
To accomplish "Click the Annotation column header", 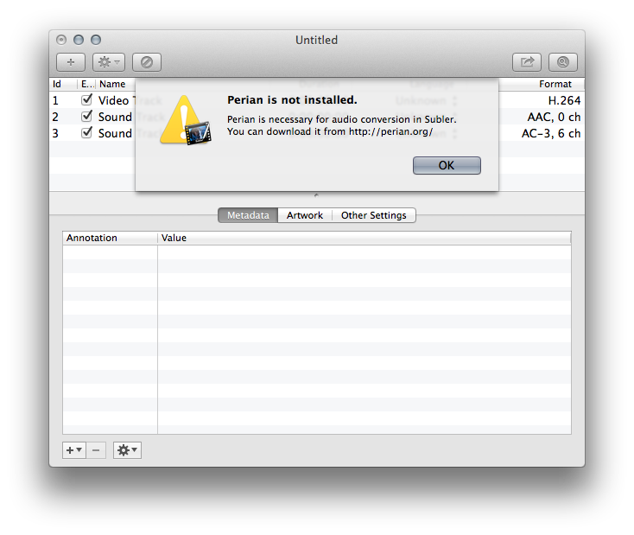I will tap(110, 238).
